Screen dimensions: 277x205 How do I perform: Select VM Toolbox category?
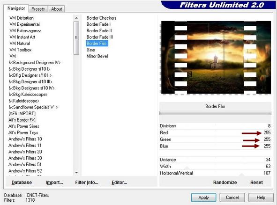coord(21,50)
